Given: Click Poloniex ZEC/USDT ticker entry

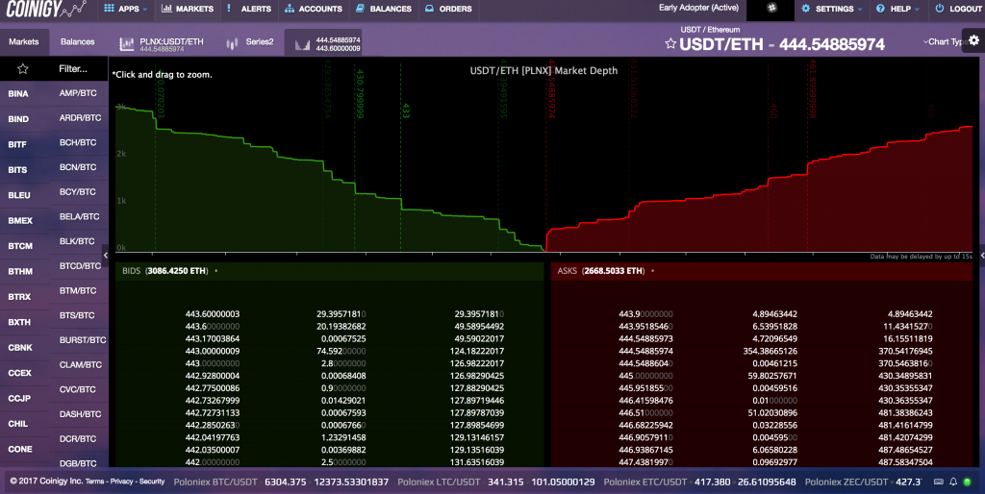Looking at the screenshot, I should pyautogui.click(x=863, y=482).
